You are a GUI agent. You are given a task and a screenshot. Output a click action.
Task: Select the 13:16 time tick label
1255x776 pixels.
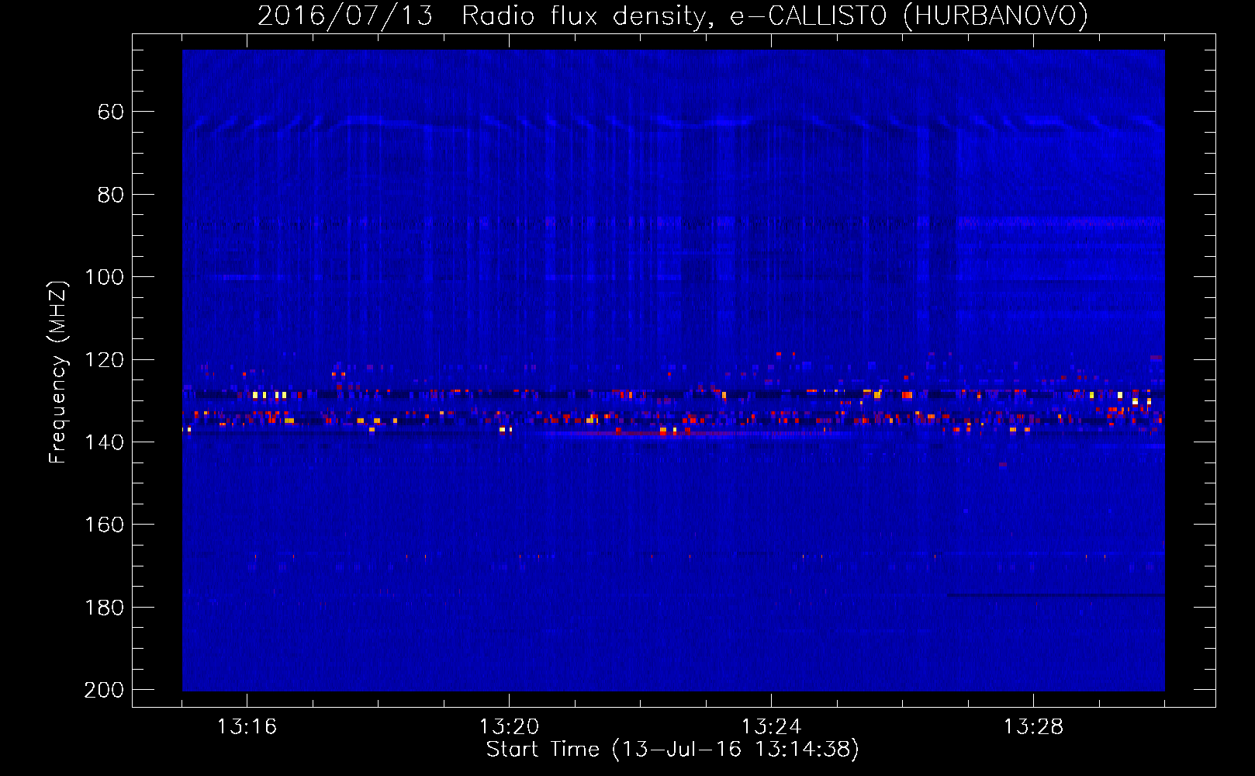point(247,726)
